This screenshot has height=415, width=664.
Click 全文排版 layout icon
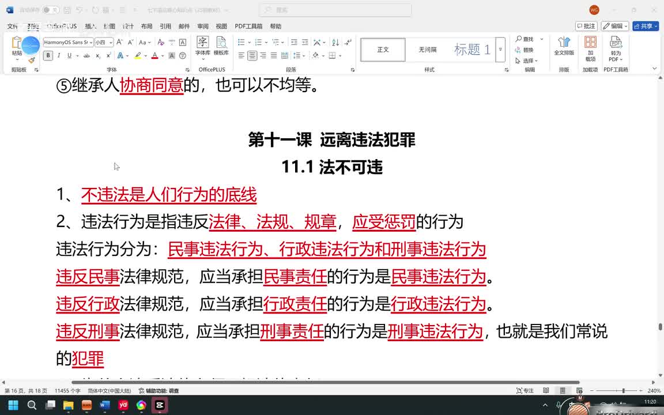[564, 46]
